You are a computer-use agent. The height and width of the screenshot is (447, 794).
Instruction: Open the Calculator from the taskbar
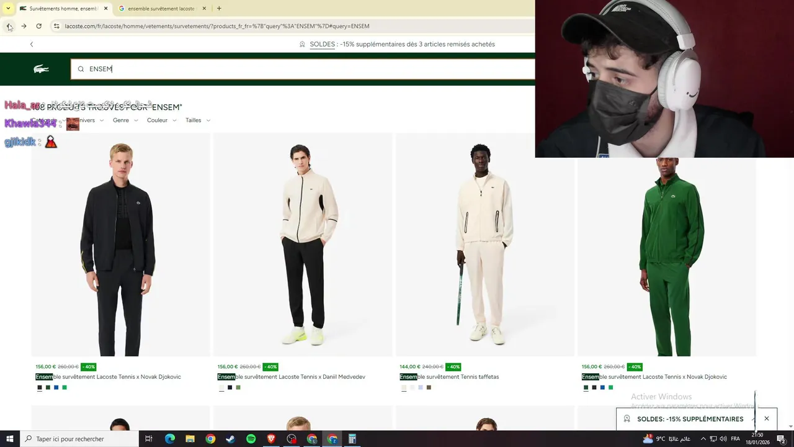coord(352,439)
